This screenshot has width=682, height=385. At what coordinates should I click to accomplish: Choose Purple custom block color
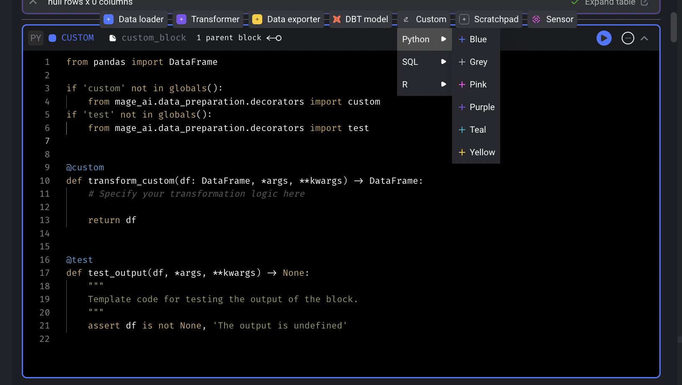pos(476,107)
